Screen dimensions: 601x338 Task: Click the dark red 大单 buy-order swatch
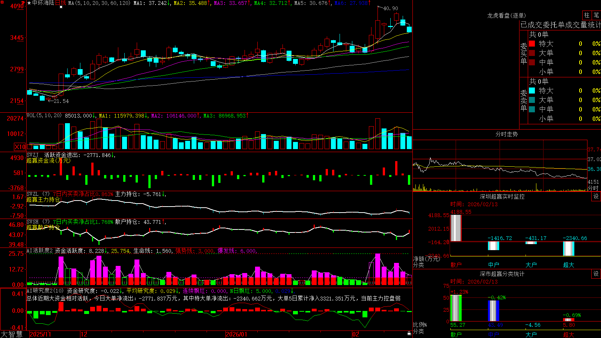pos(532,53)
